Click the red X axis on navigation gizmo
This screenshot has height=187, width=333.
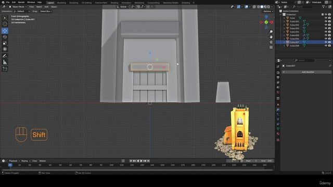click(272, 22)
